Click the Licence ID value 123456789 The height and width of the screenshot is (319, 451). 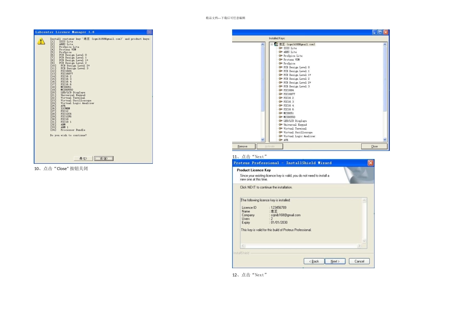tap(279, 207)
